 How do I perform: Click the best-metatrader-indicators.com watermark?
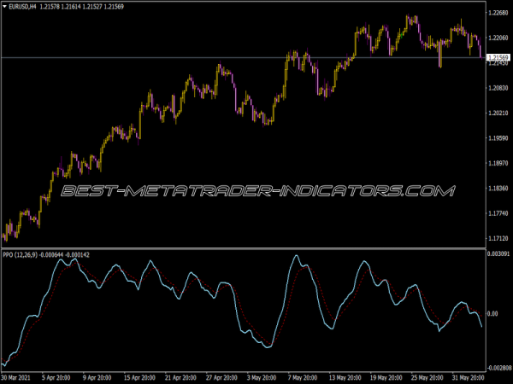pyautogui.click(x=256, y=190)
